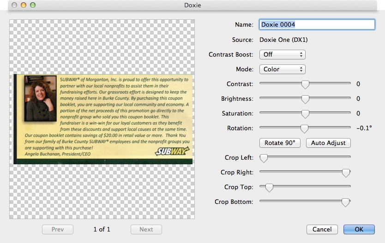385x243 pixels.
Task: Click the Auto Adjust button
Action: click(328, 143)
